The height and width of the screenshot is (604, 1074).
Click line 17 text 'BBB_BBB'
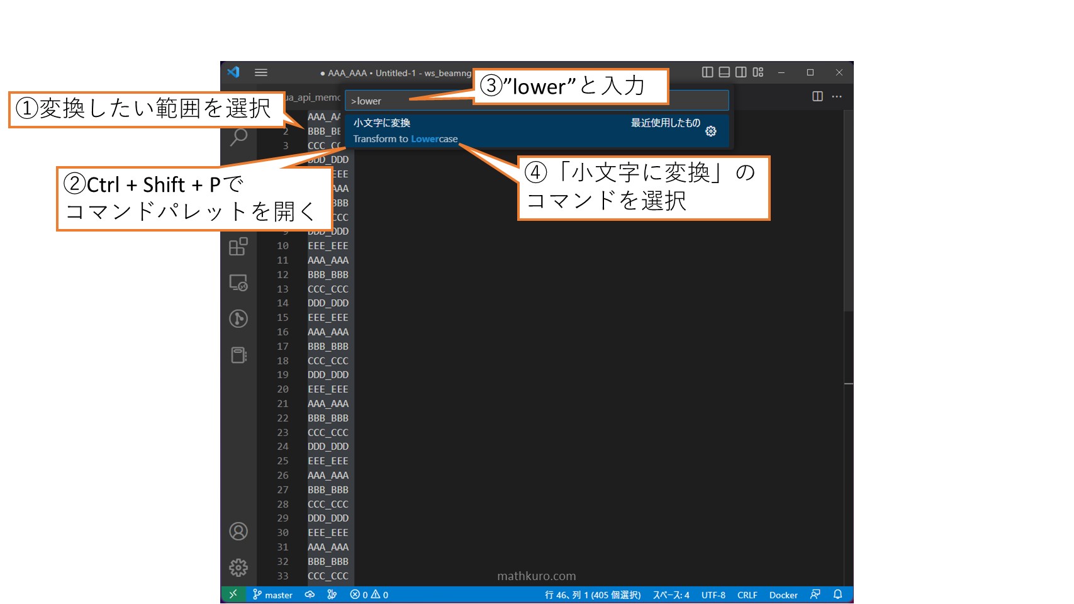328,347
